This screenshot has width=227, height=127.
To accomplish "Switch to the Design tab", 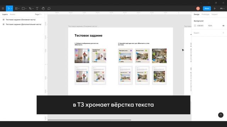I will [196, 14].
